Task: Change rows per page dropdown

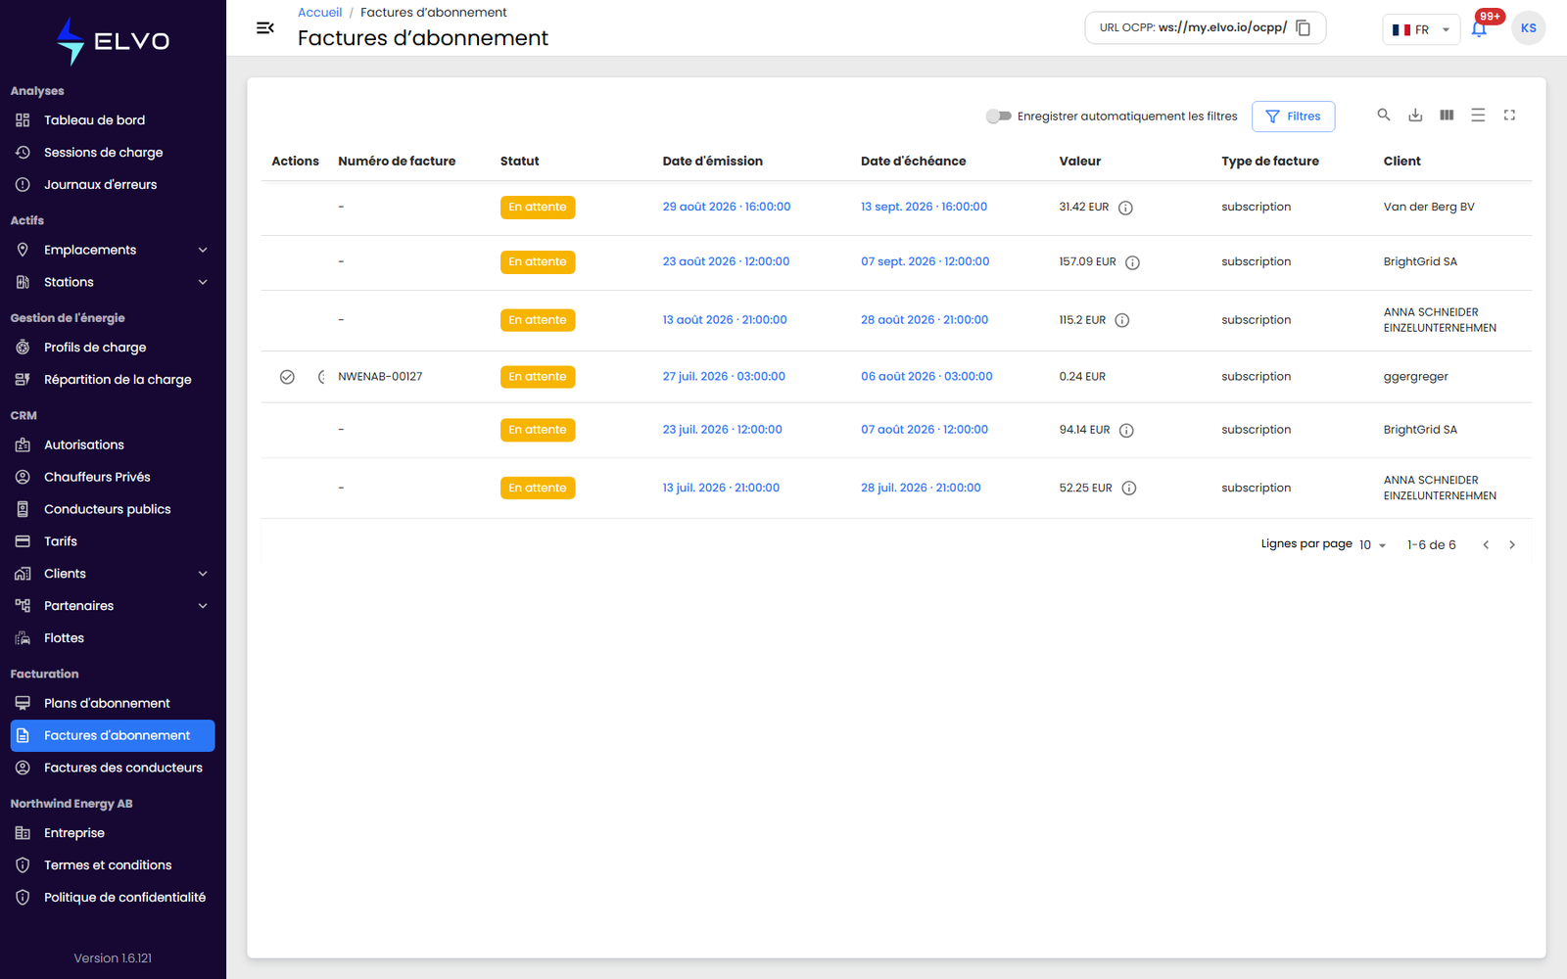Action: tap(1372, 544)
